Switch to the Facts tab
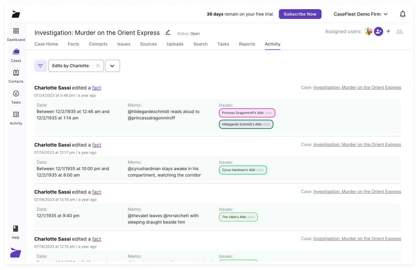 click(73, 44)
